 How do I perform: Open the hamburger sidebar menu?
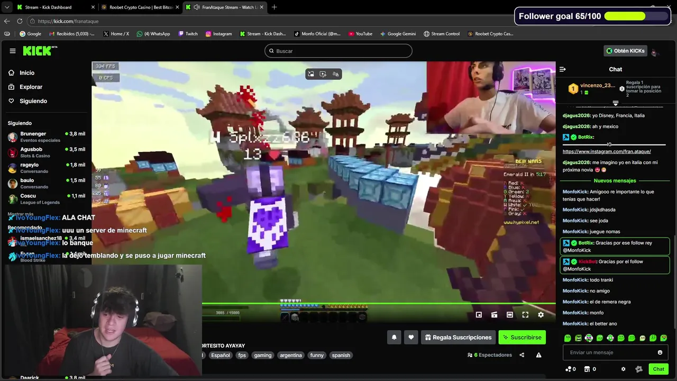click(x=13, y=51)
